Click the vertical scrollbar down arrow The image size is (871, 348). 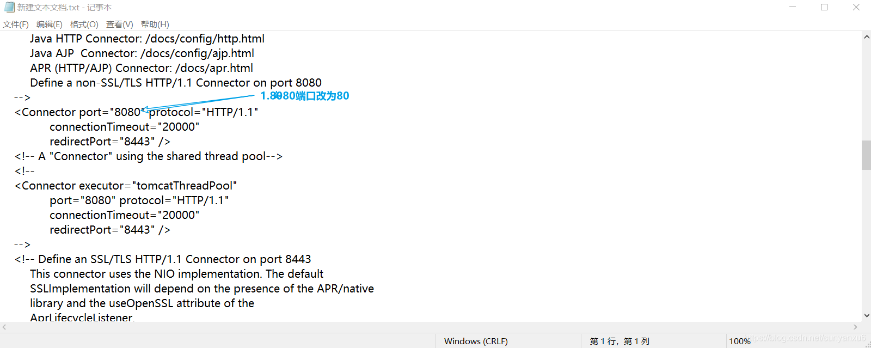pos(866,315)
